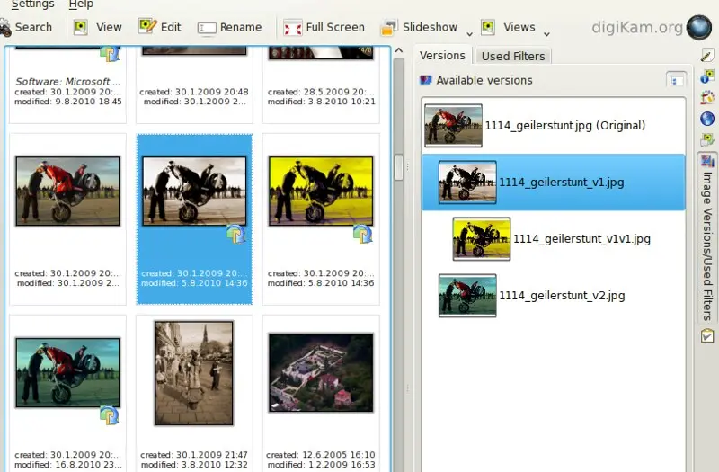Viewport: 719px width, 472px height.
Task: Select the yellow-tinted motorbike thumbnail in grid
Action: pos(321,191)
